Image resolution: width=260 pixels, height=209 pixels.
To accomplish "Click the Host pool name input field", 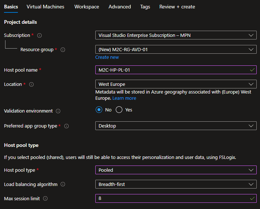I will point(172,70).
